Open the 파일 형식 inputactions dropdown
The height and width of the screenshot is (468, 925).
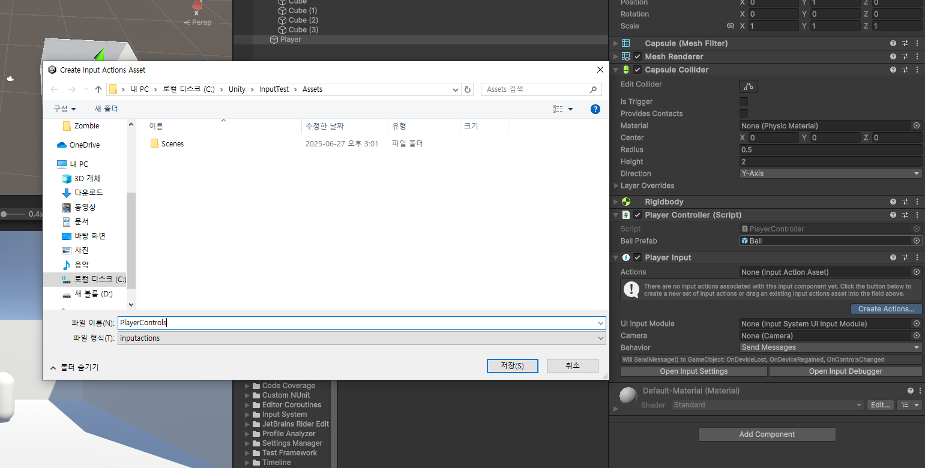click(362, 338)
